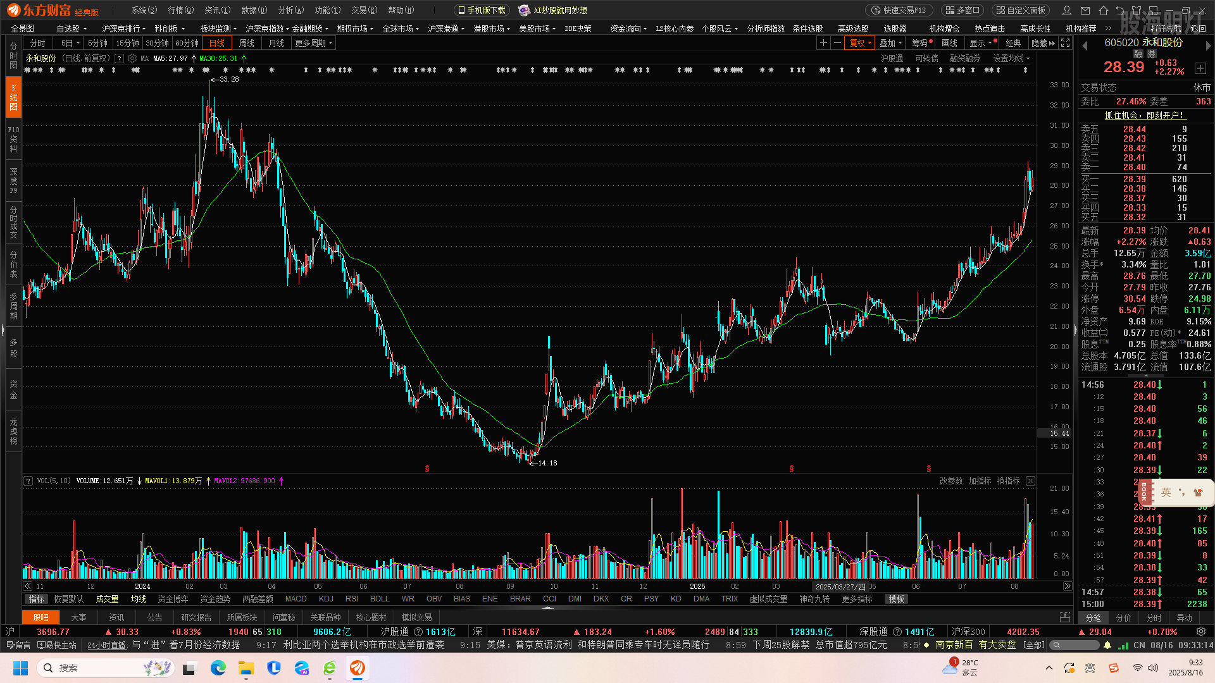Switch to the MACD indicator tab
Viewport: 1215px width, 683px height.
point(296,599)
